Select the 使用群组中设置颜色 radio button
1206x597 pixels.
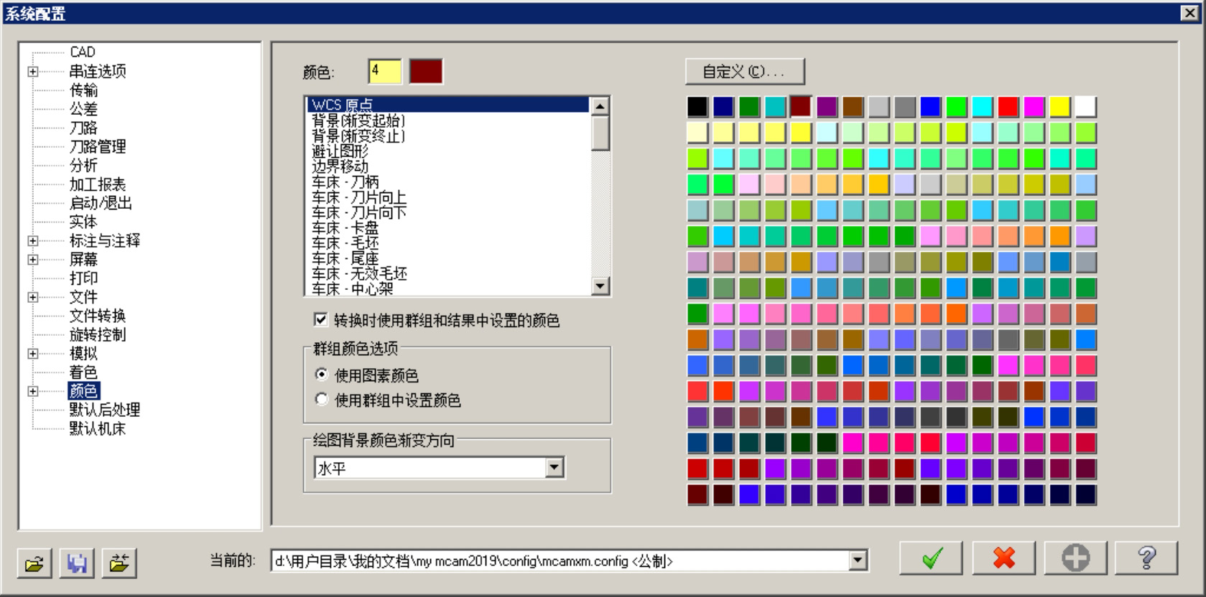pos(322,400)
